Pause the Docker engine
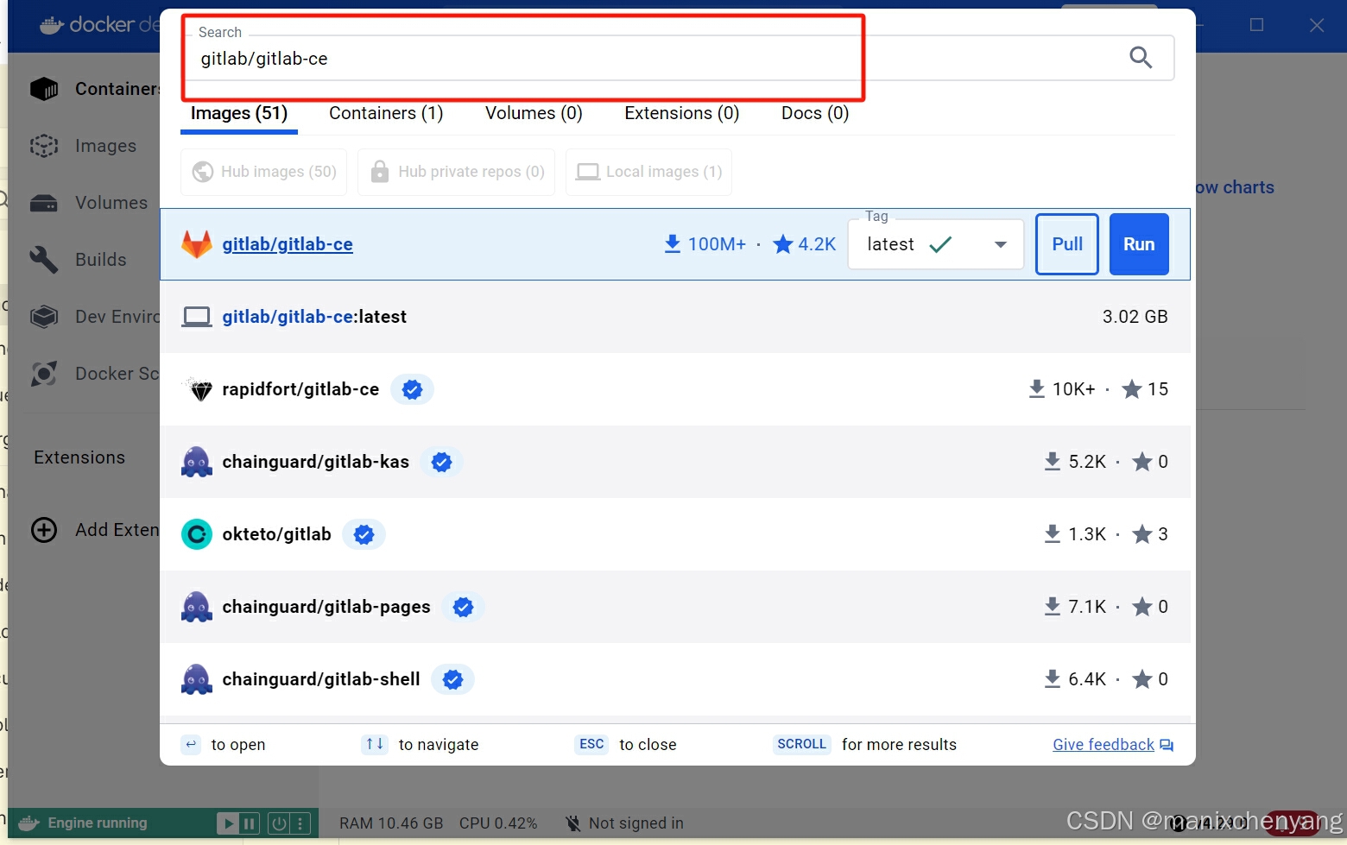The width and height of the screenshot is (1347, 845). [x=249, y=823]
